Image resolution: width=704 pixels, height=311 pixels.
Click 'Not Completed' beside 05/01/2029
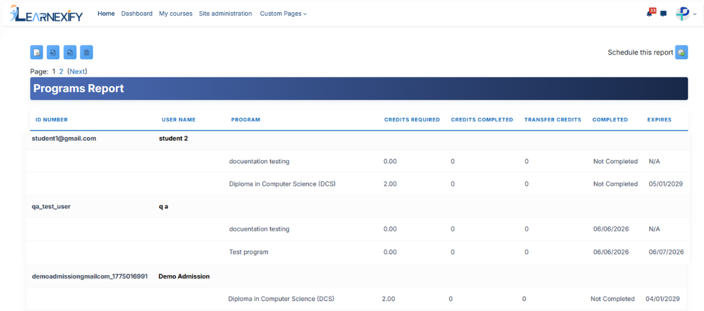615,183
